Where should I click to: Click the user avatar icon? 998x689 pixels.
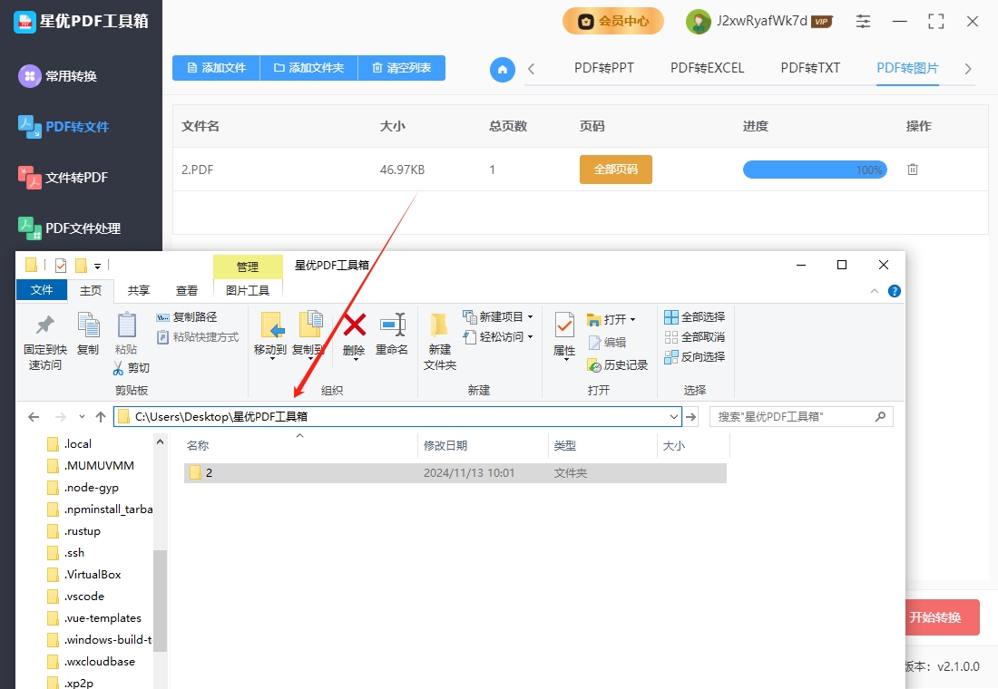pos(699,22)
